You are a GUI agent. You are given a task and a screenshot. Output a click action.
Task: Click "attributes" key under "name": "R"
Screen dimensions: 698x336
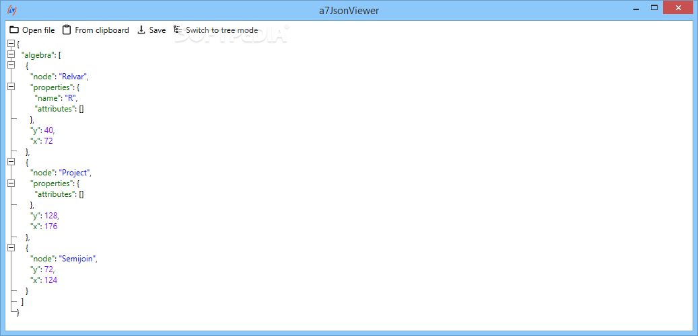(53, 108)
